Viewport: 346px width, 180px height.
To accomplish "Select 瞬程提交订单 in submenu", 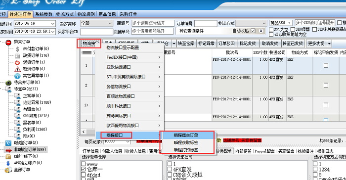I will click(x=186, y=135).
